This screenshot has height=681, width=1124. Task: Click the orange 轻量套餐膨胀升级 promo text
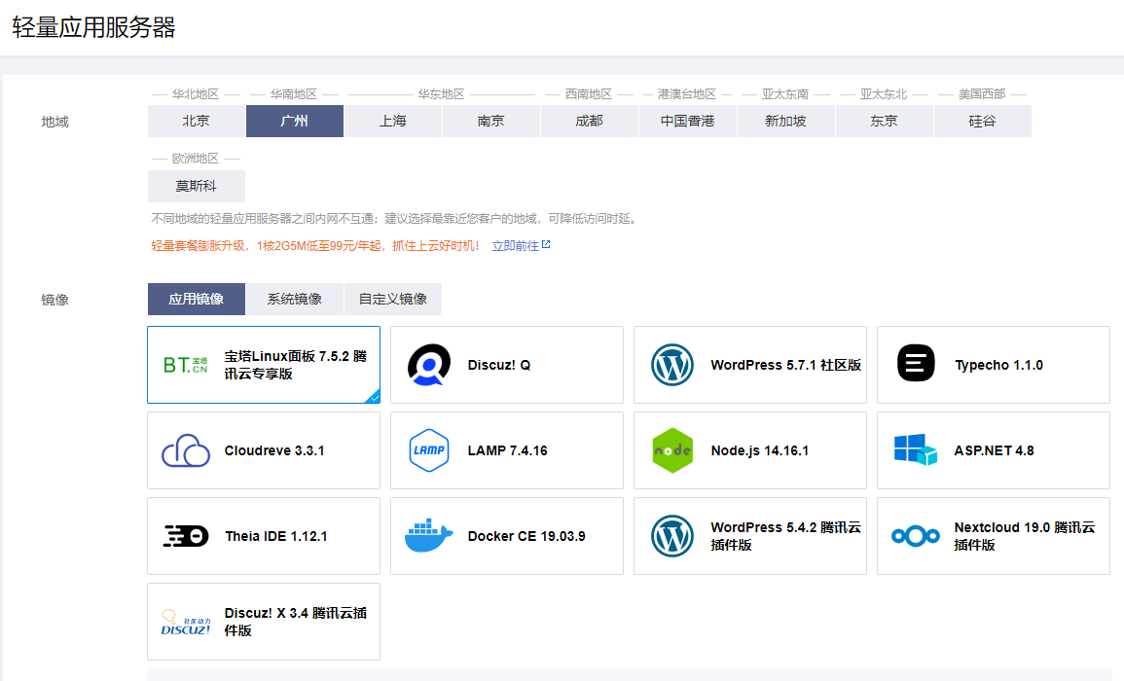click(314, 246)
